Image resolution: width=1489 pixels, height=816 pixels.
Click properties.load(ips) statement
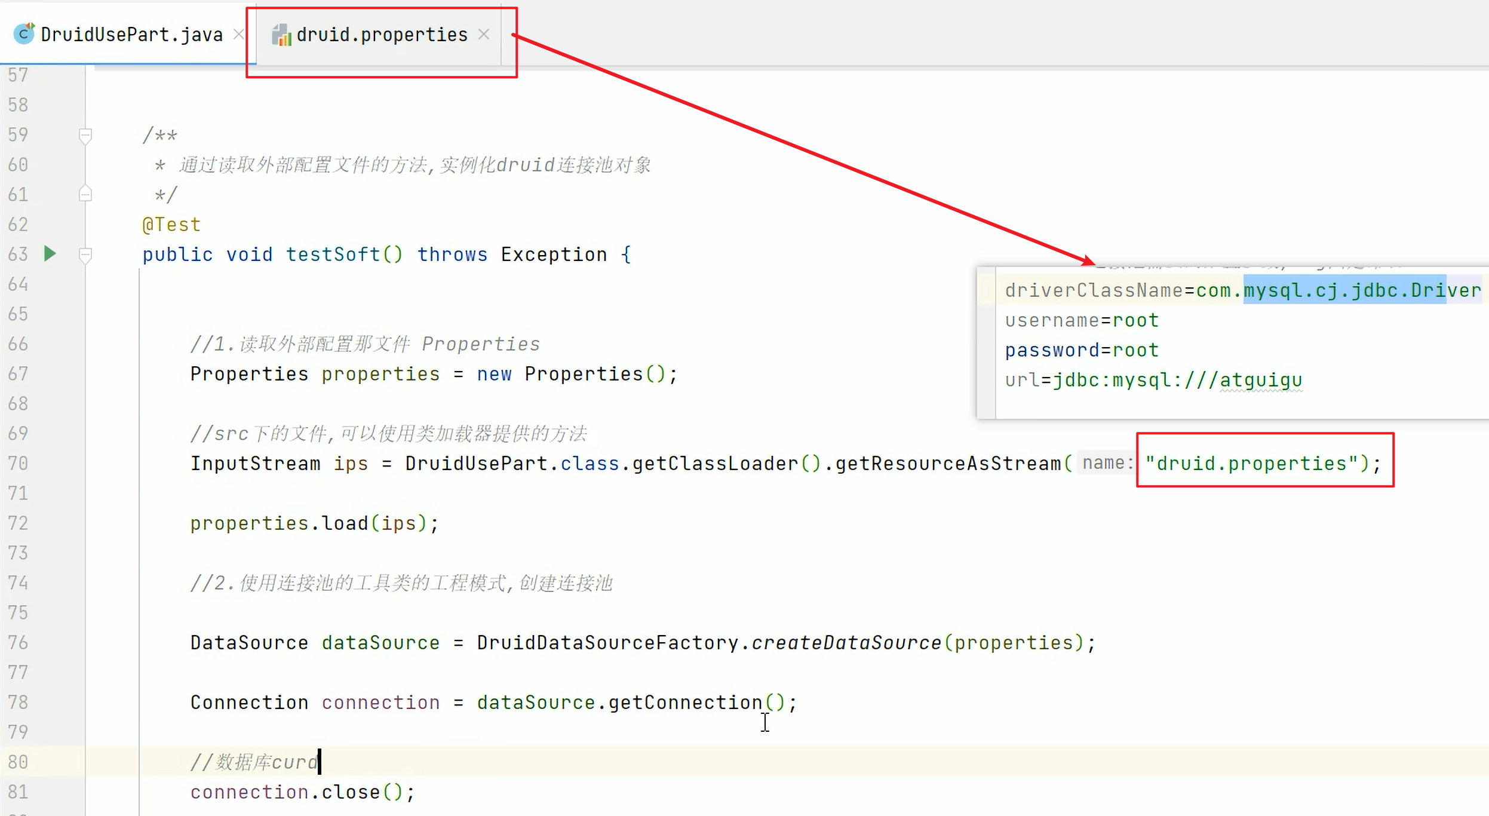(315, 523)
